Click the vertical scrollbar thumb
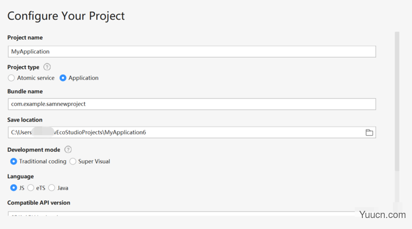The image size is (412, 229). pos(397,101)
